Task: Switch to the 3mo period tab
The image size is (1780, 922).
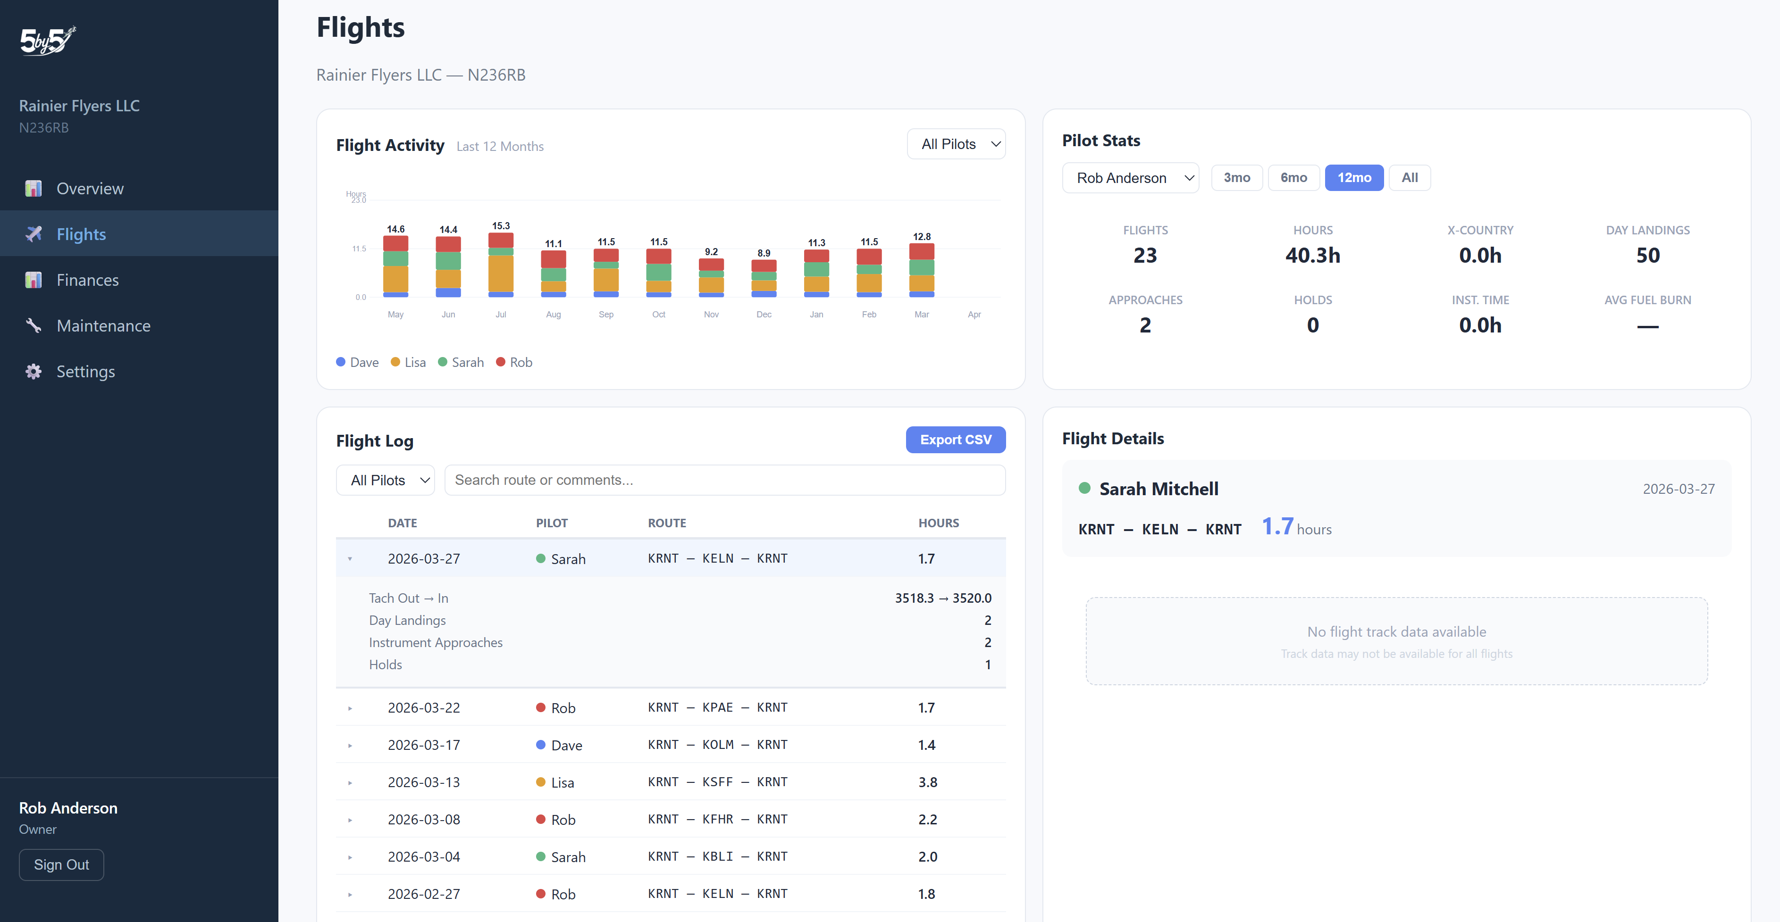Action: pyautogui.click(x=1237, y=177)
